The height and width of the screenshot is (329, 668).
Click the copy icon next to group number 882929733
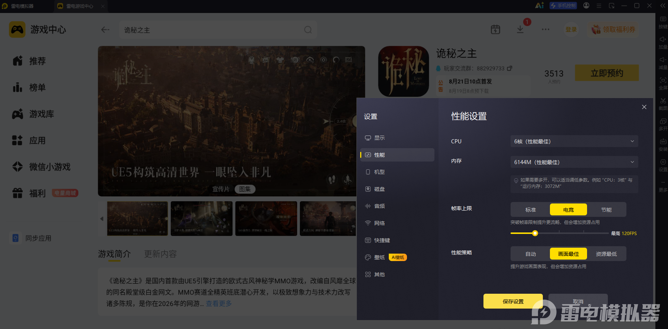[x=509, y=68]
